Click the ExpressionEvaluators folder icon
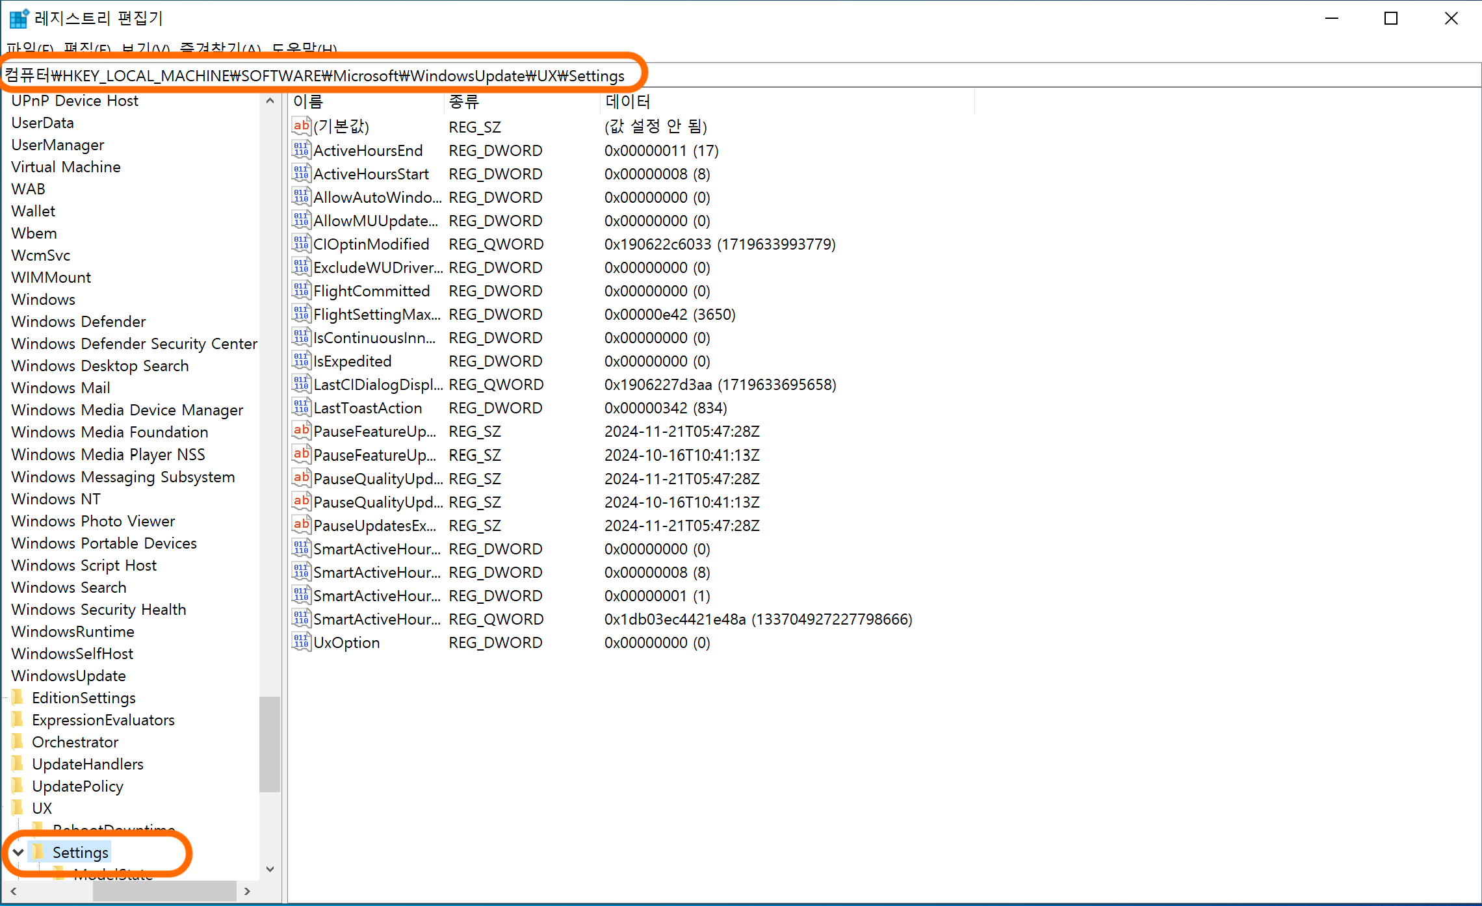This screenshot has height=906, width=1482. [18, 719]
